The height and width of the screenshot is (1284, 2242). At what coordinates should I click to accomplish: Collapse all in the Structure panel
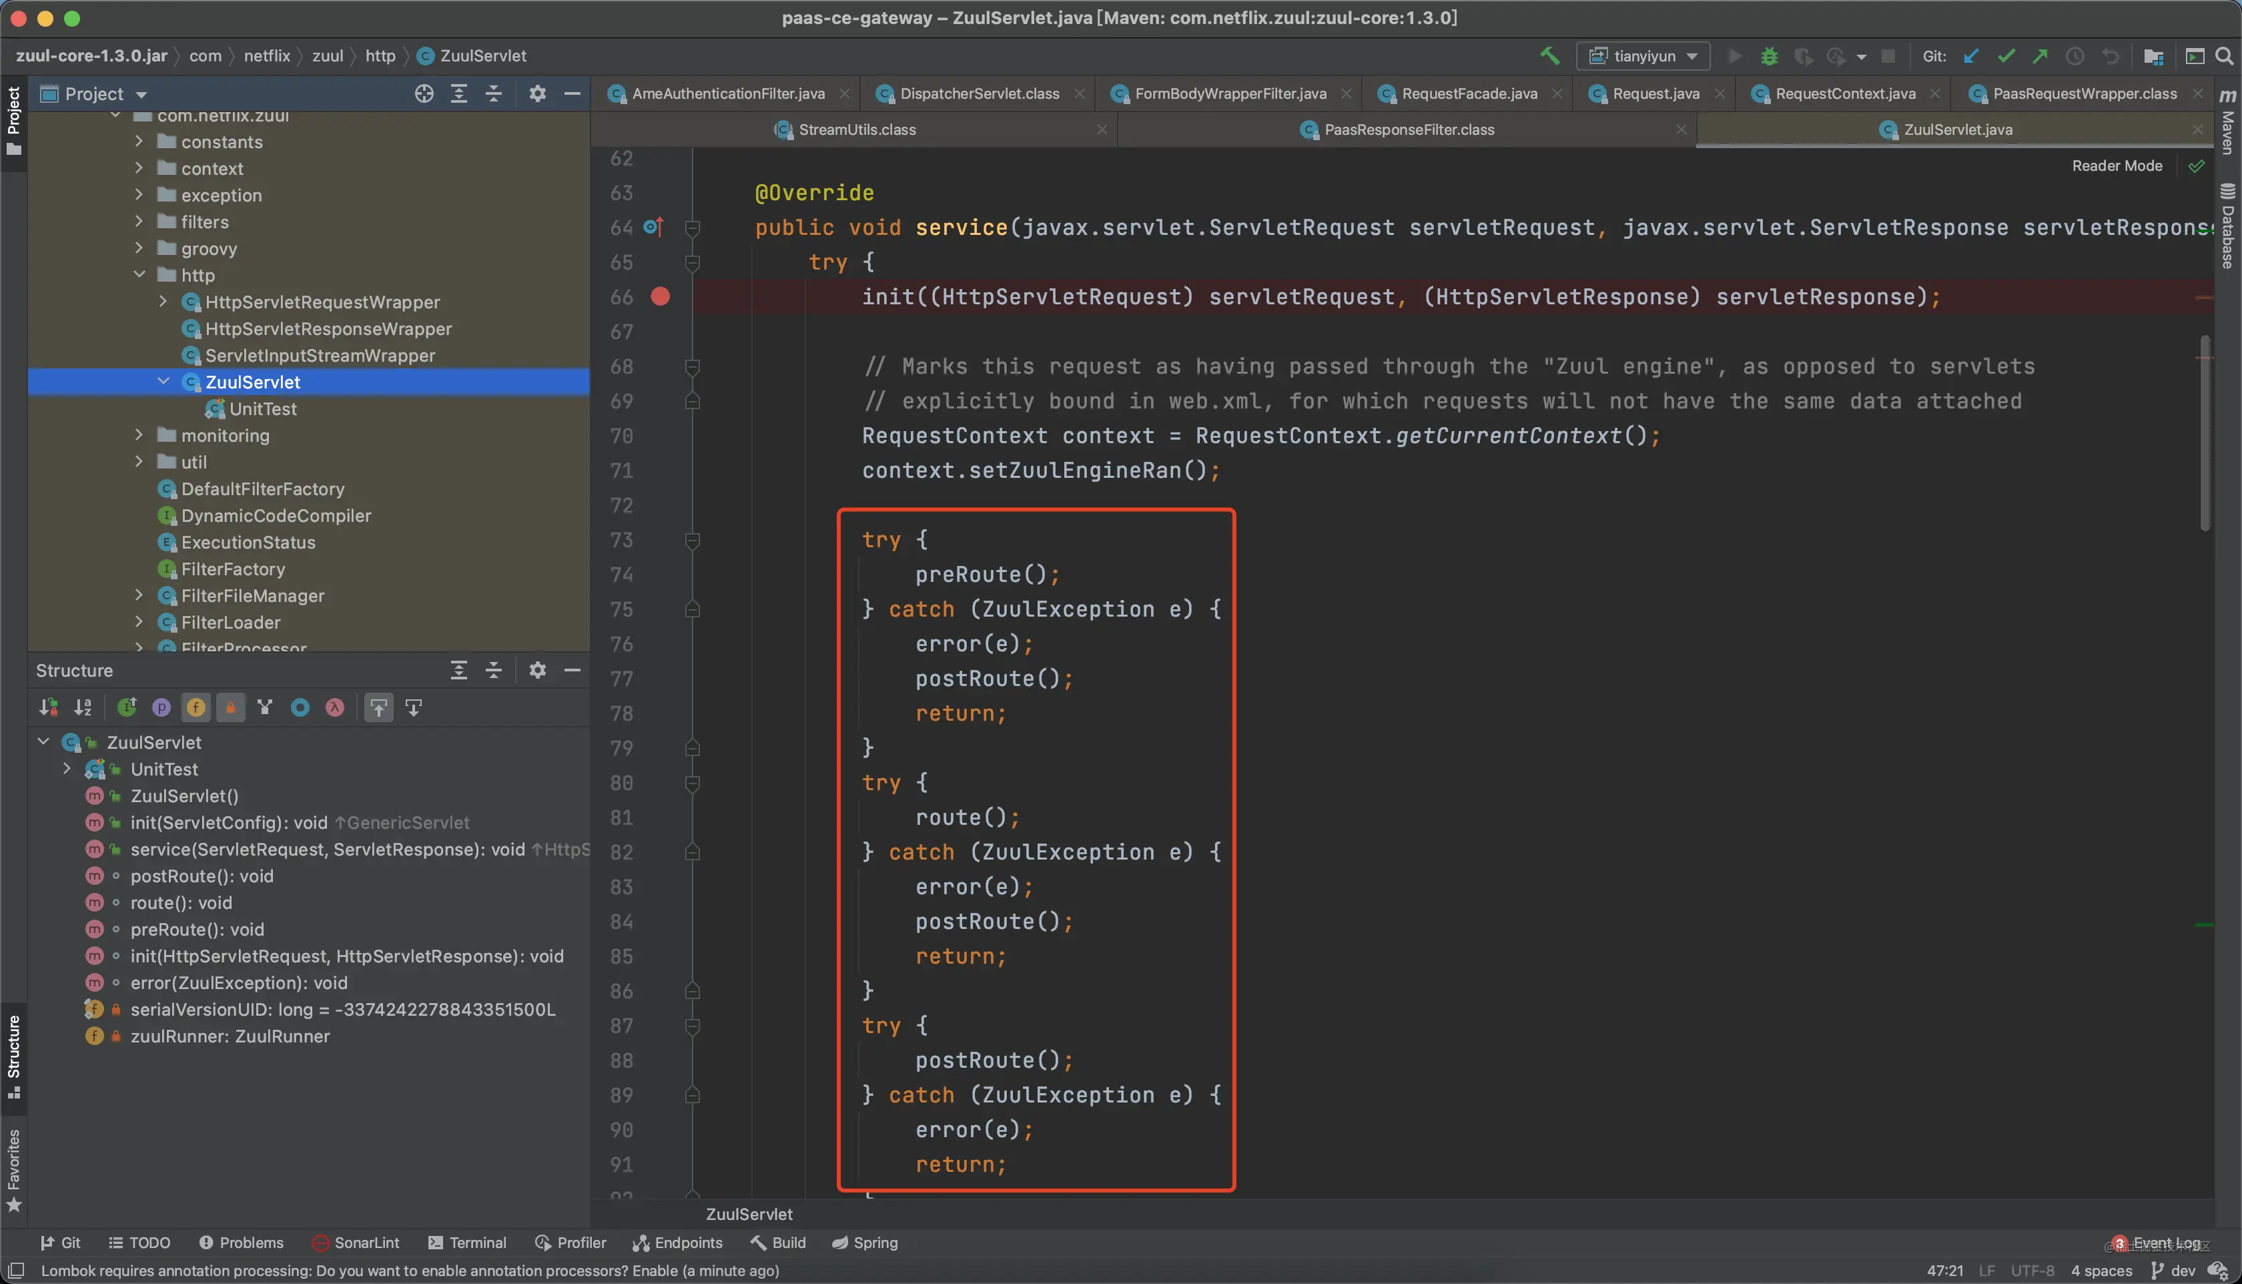494,670
